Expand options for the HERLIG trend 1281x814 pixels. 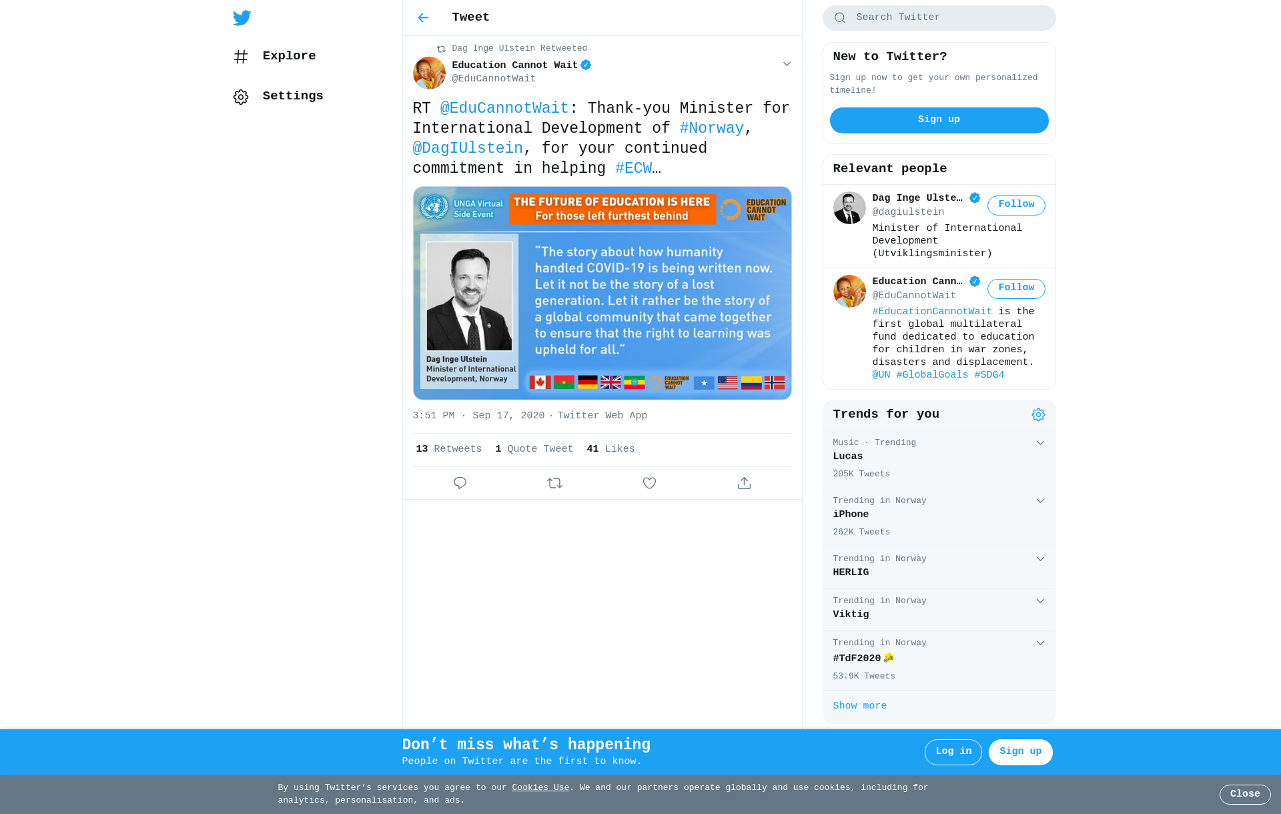pyautogui.click(x=1040, y=559)
